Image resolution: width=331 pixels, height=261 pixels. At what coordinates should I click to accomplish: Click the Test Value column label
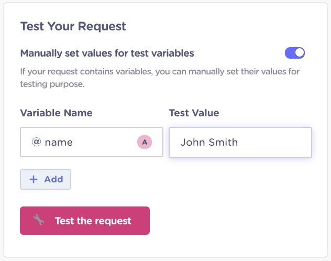(194, 113)
